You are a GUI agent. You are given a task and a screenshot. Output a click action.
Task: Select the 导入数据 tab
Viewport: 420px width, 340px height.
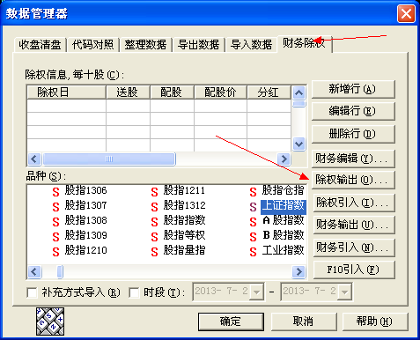[x=251, y=45]
